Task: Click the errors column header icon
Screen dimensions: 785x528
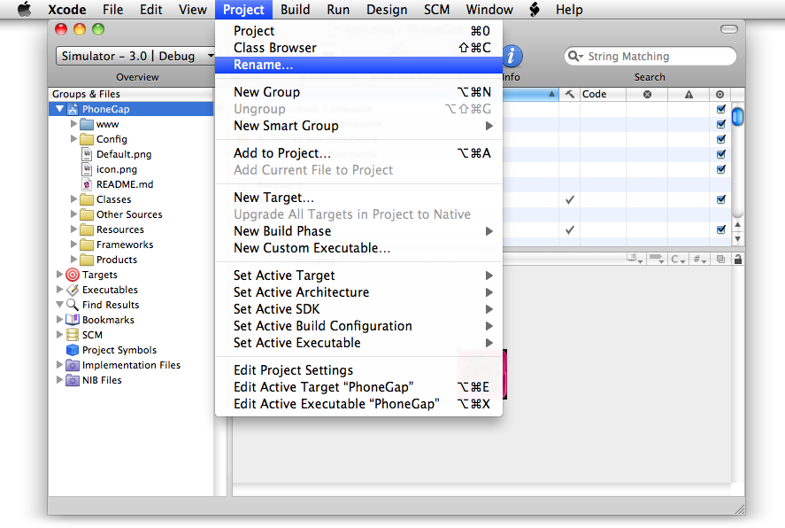Action: coord(647,94)
